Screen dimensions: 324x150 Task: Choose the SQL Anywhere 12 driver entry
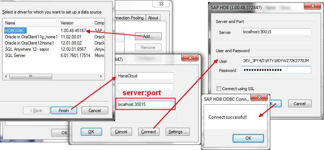pos(25,49)
